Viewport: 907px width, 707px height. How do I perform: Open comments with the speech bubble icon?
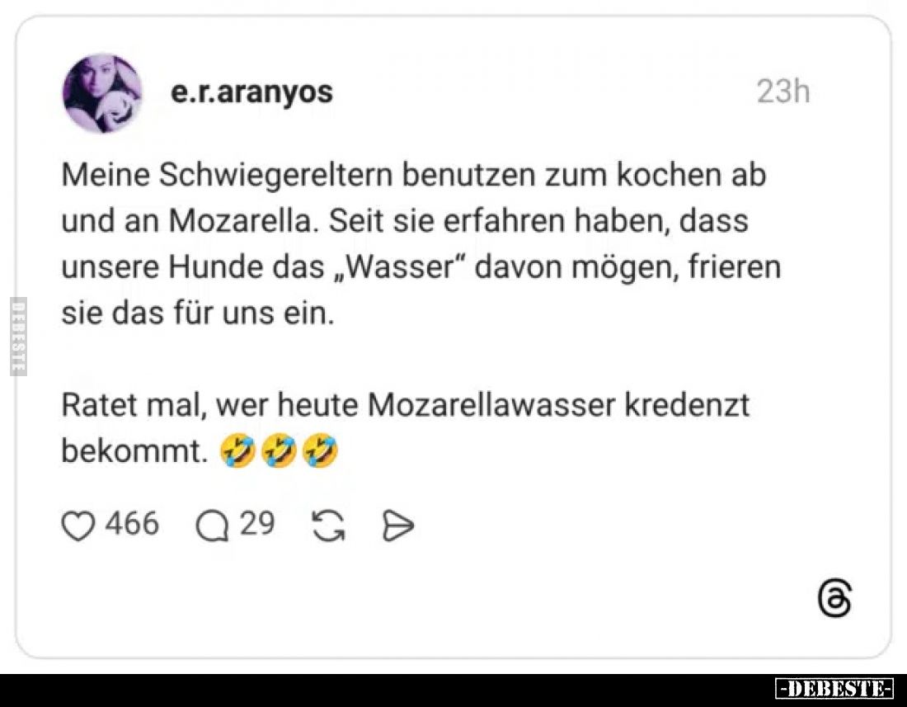click(x=212, y=526)
